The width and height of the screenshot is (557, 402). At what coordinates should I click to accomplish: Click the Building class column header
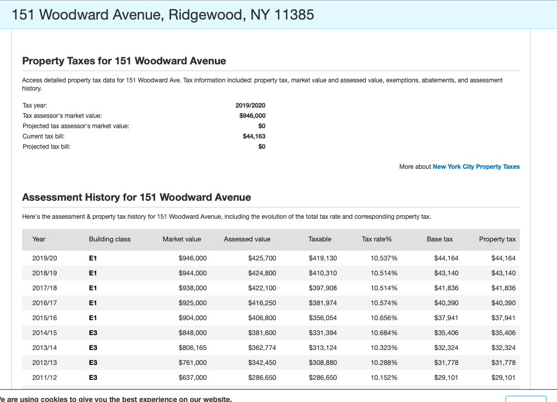click(110, 239)
